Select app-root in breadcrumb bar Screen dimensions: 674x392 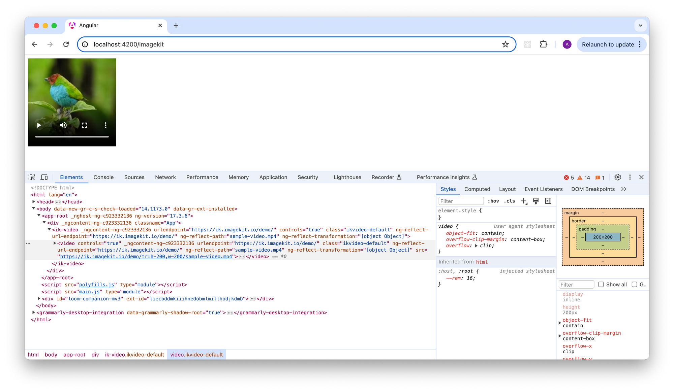coord(74,355)
